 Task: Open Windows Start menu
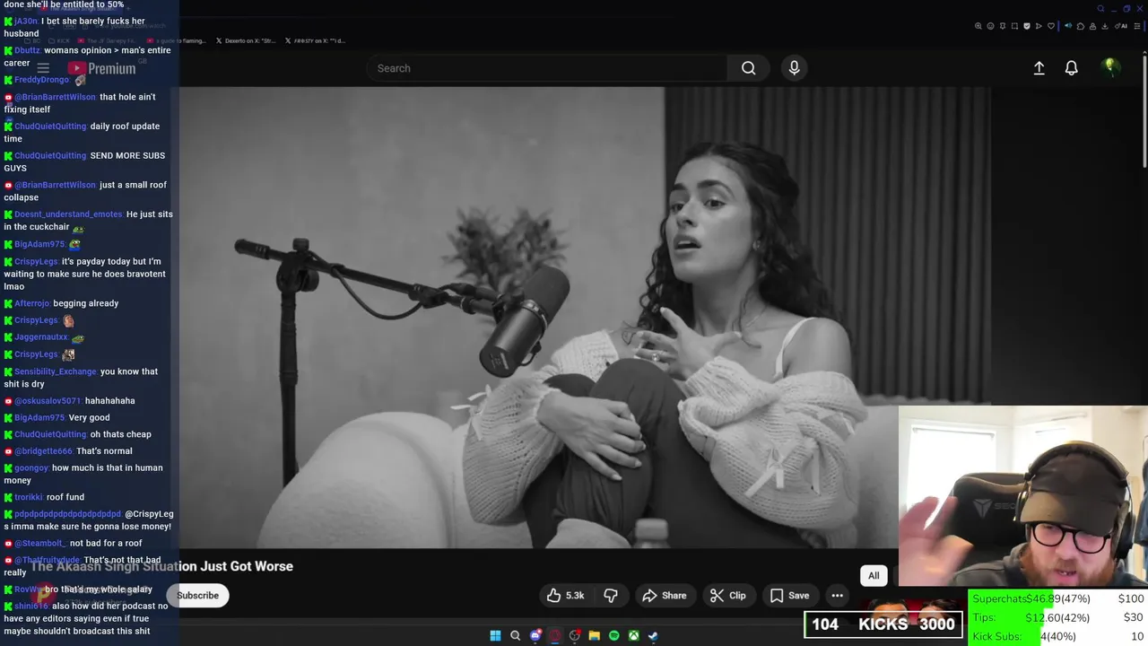point(495,636)
